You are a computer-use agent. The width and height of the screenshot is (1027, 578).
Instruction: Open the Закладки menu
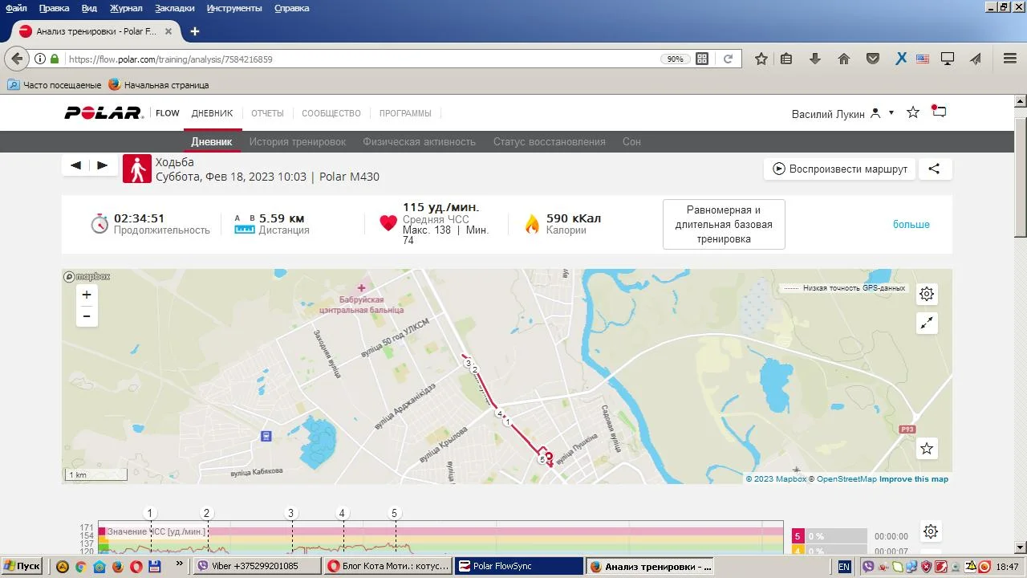(174, 8)
